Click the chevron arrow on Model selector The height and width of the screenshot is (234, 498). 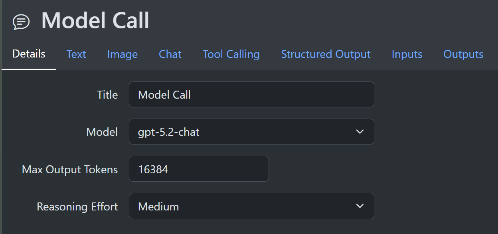[x=360, y=132]
